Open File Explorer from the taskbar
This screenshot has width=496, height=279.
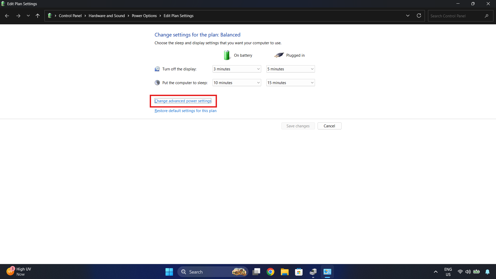tap(284, 272)
